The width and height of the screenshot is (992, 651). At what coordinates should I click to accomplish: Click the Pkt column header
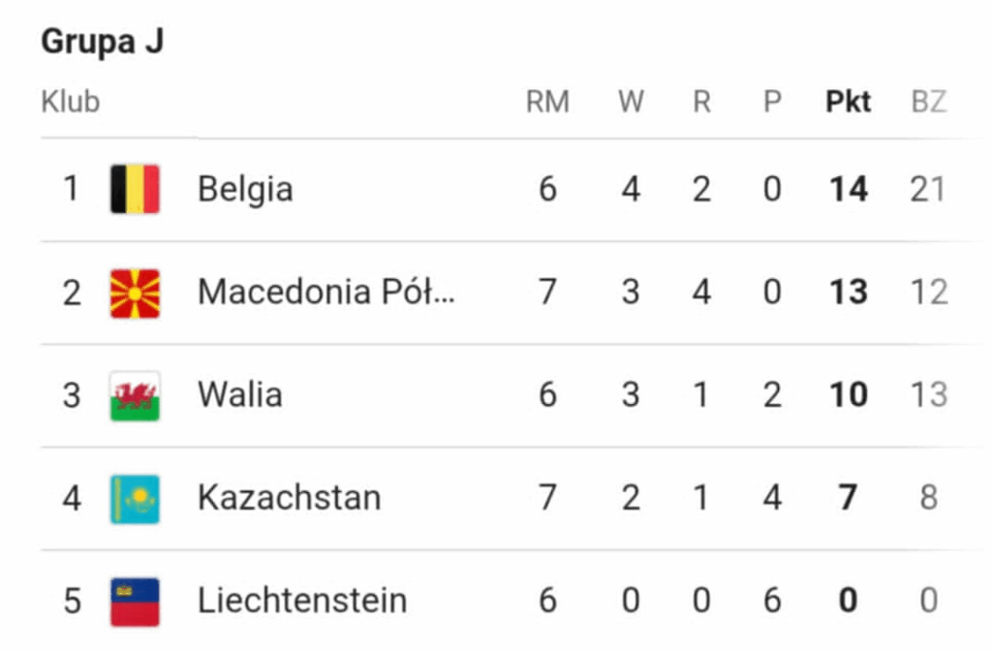pyautogui.click(x=848, y=102)
